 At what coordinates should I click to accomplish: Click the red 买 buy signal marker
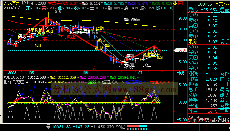click(x=45, y=39)
